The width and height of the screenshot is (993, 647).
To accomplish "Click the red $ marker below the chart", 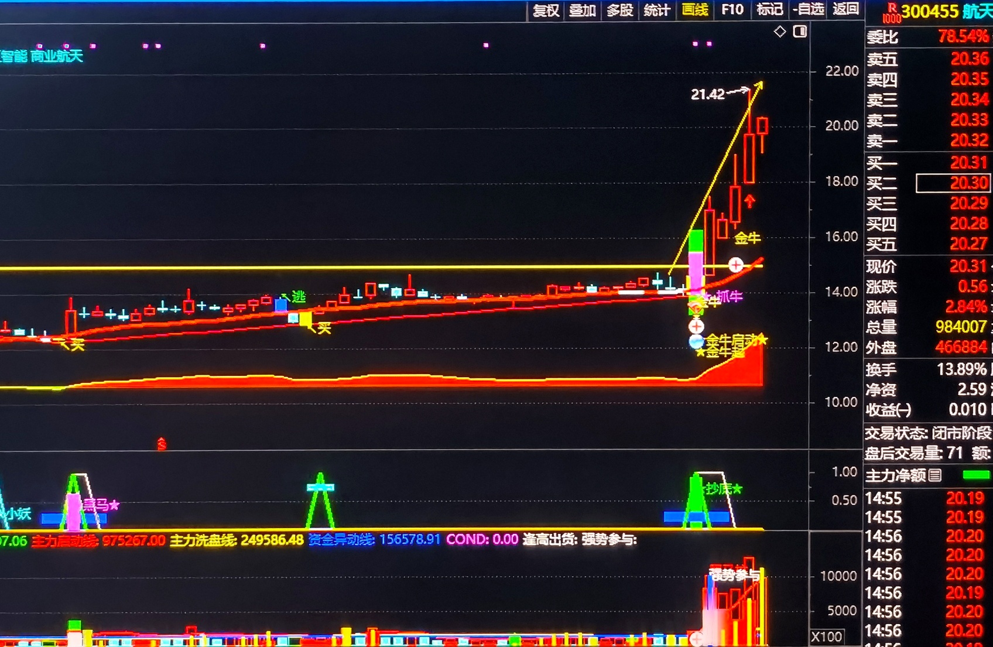I will point(162,444).
